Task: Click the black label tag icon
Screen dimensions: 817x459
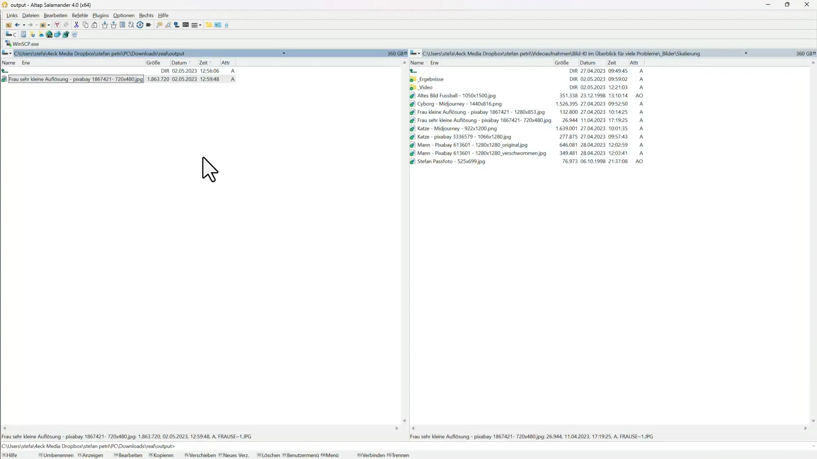Action: [149, 25]
